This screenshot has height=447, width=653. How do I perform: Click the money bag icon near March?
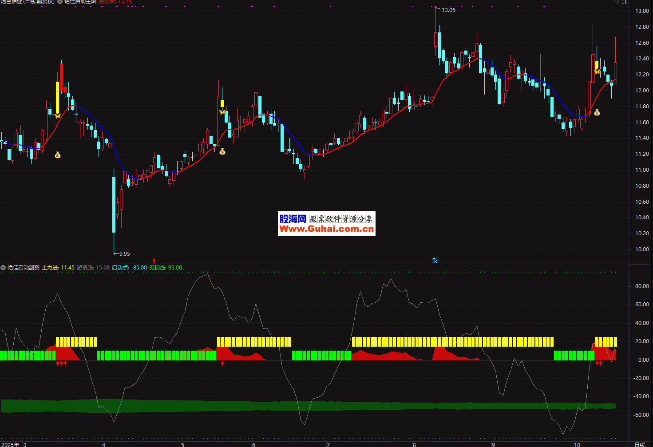58,155
